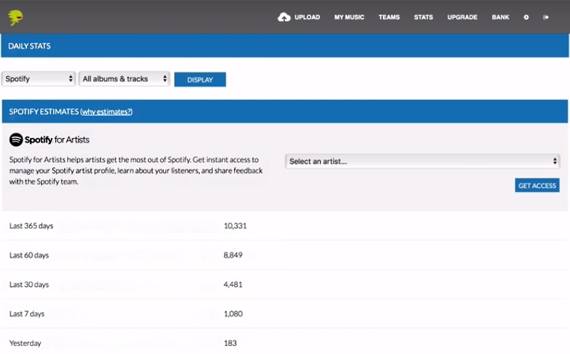Expand the All albums & tracks dropdown
Viewport: 570px width, 354px height.
click(x=124, y=78)
